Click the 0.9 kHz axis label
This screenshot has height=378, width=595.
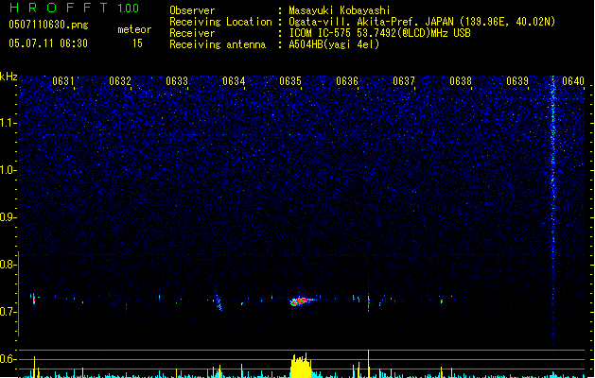[x=8, y=217]
